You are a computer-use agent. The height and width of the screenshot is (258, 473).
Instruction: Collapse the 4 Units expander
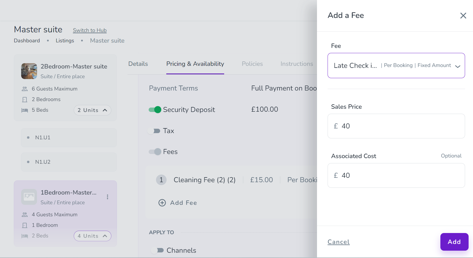92,236
